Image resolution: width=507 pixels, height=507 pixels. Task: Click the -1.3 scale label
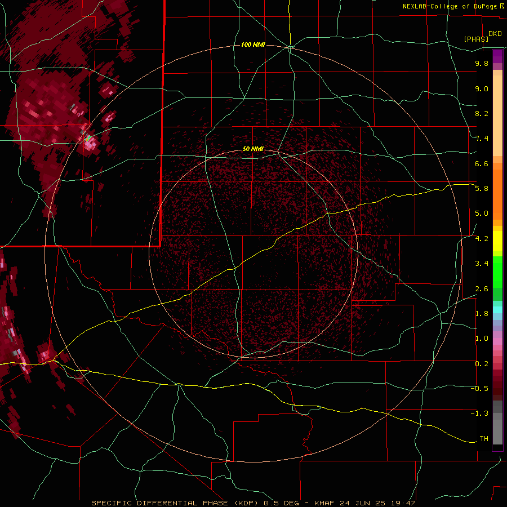(479, 413)
